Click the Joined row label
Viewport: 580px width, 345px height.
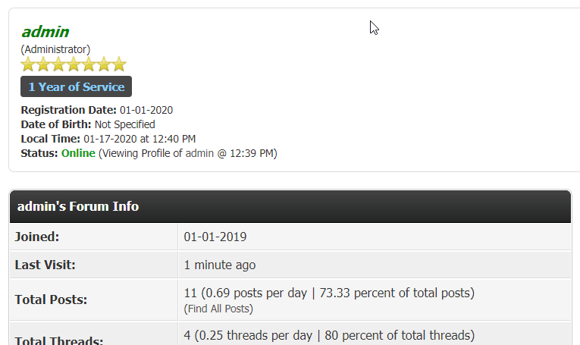pyautogui.click(x=37, y=237)
